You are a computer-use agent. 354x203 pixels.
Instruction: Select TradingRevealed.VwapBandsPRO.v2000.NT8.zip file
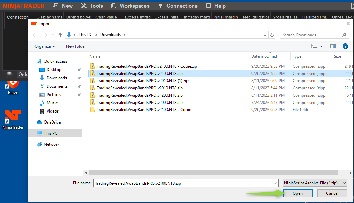pyautogui.click(x=140, y=103)
